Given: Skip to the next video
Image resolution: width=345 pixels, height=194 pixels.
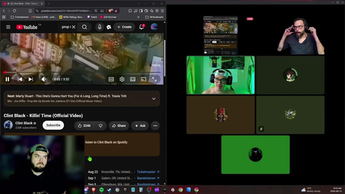Looking at the screenshot, I should pos(31,79).
